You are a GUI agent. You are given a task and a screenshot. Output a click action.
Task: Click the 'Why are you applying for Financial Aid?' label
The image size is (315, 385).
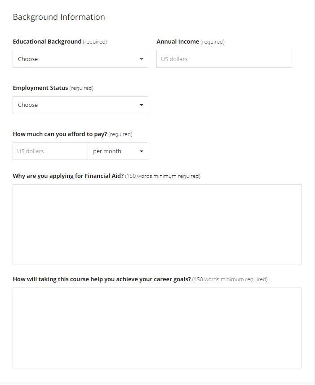click(x=68, y=176)
